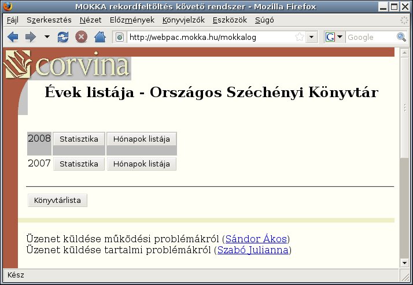Reload the page with the refresh icon
413x285 pixels.
tap(63, 38)
